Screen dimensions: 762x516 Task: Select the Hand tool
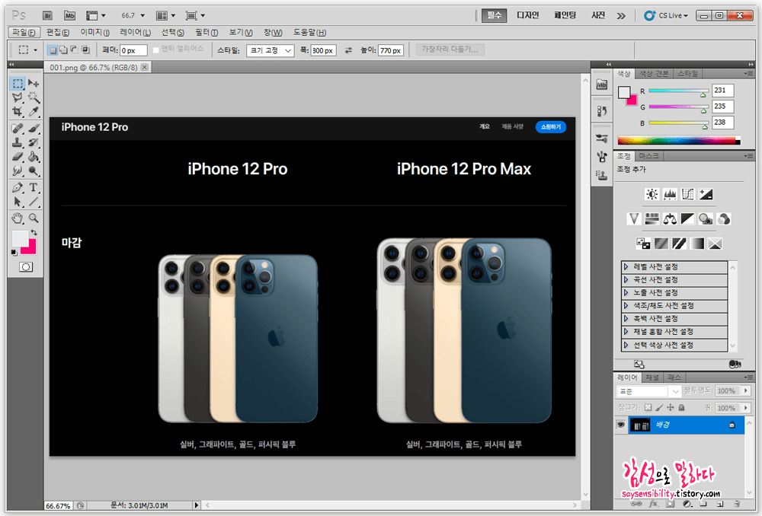(18, 218)
